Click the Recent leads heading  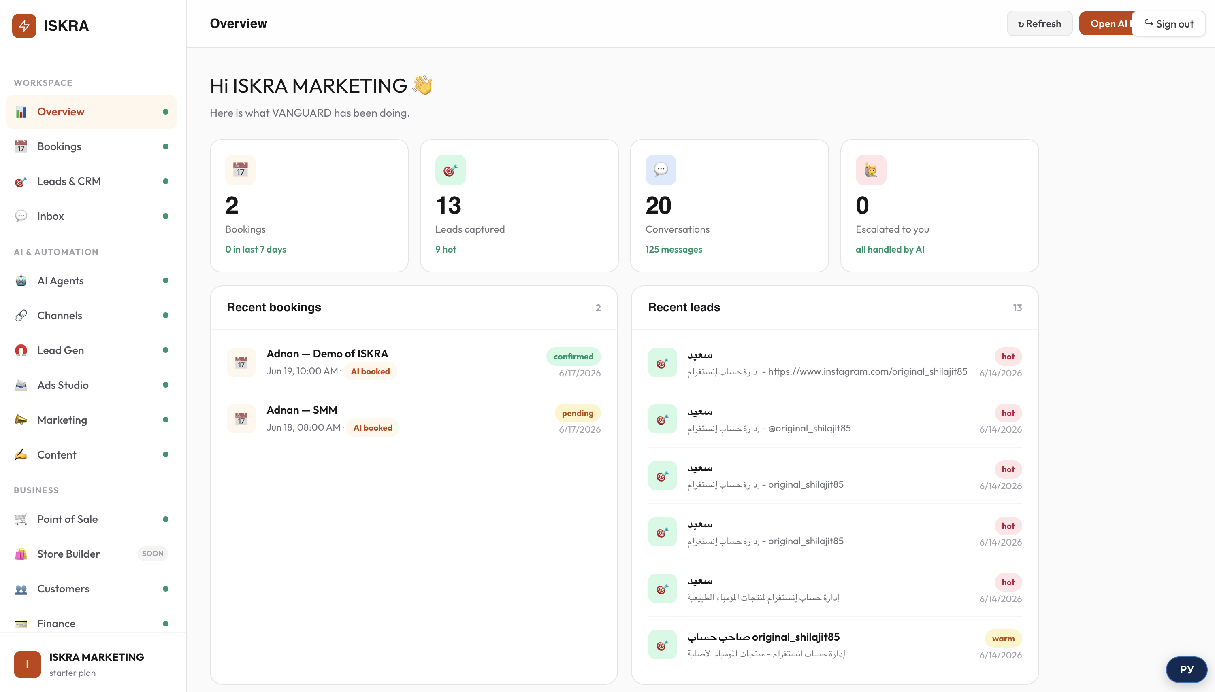coord(684,307)
